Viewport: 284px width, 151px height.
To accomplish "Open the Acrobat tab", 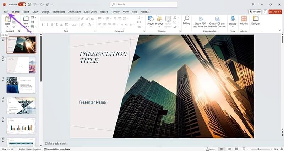I will click(145, 12).
